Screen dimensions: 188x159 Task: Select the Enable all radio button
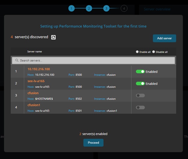pyautogui.click(x=137, y=52)
